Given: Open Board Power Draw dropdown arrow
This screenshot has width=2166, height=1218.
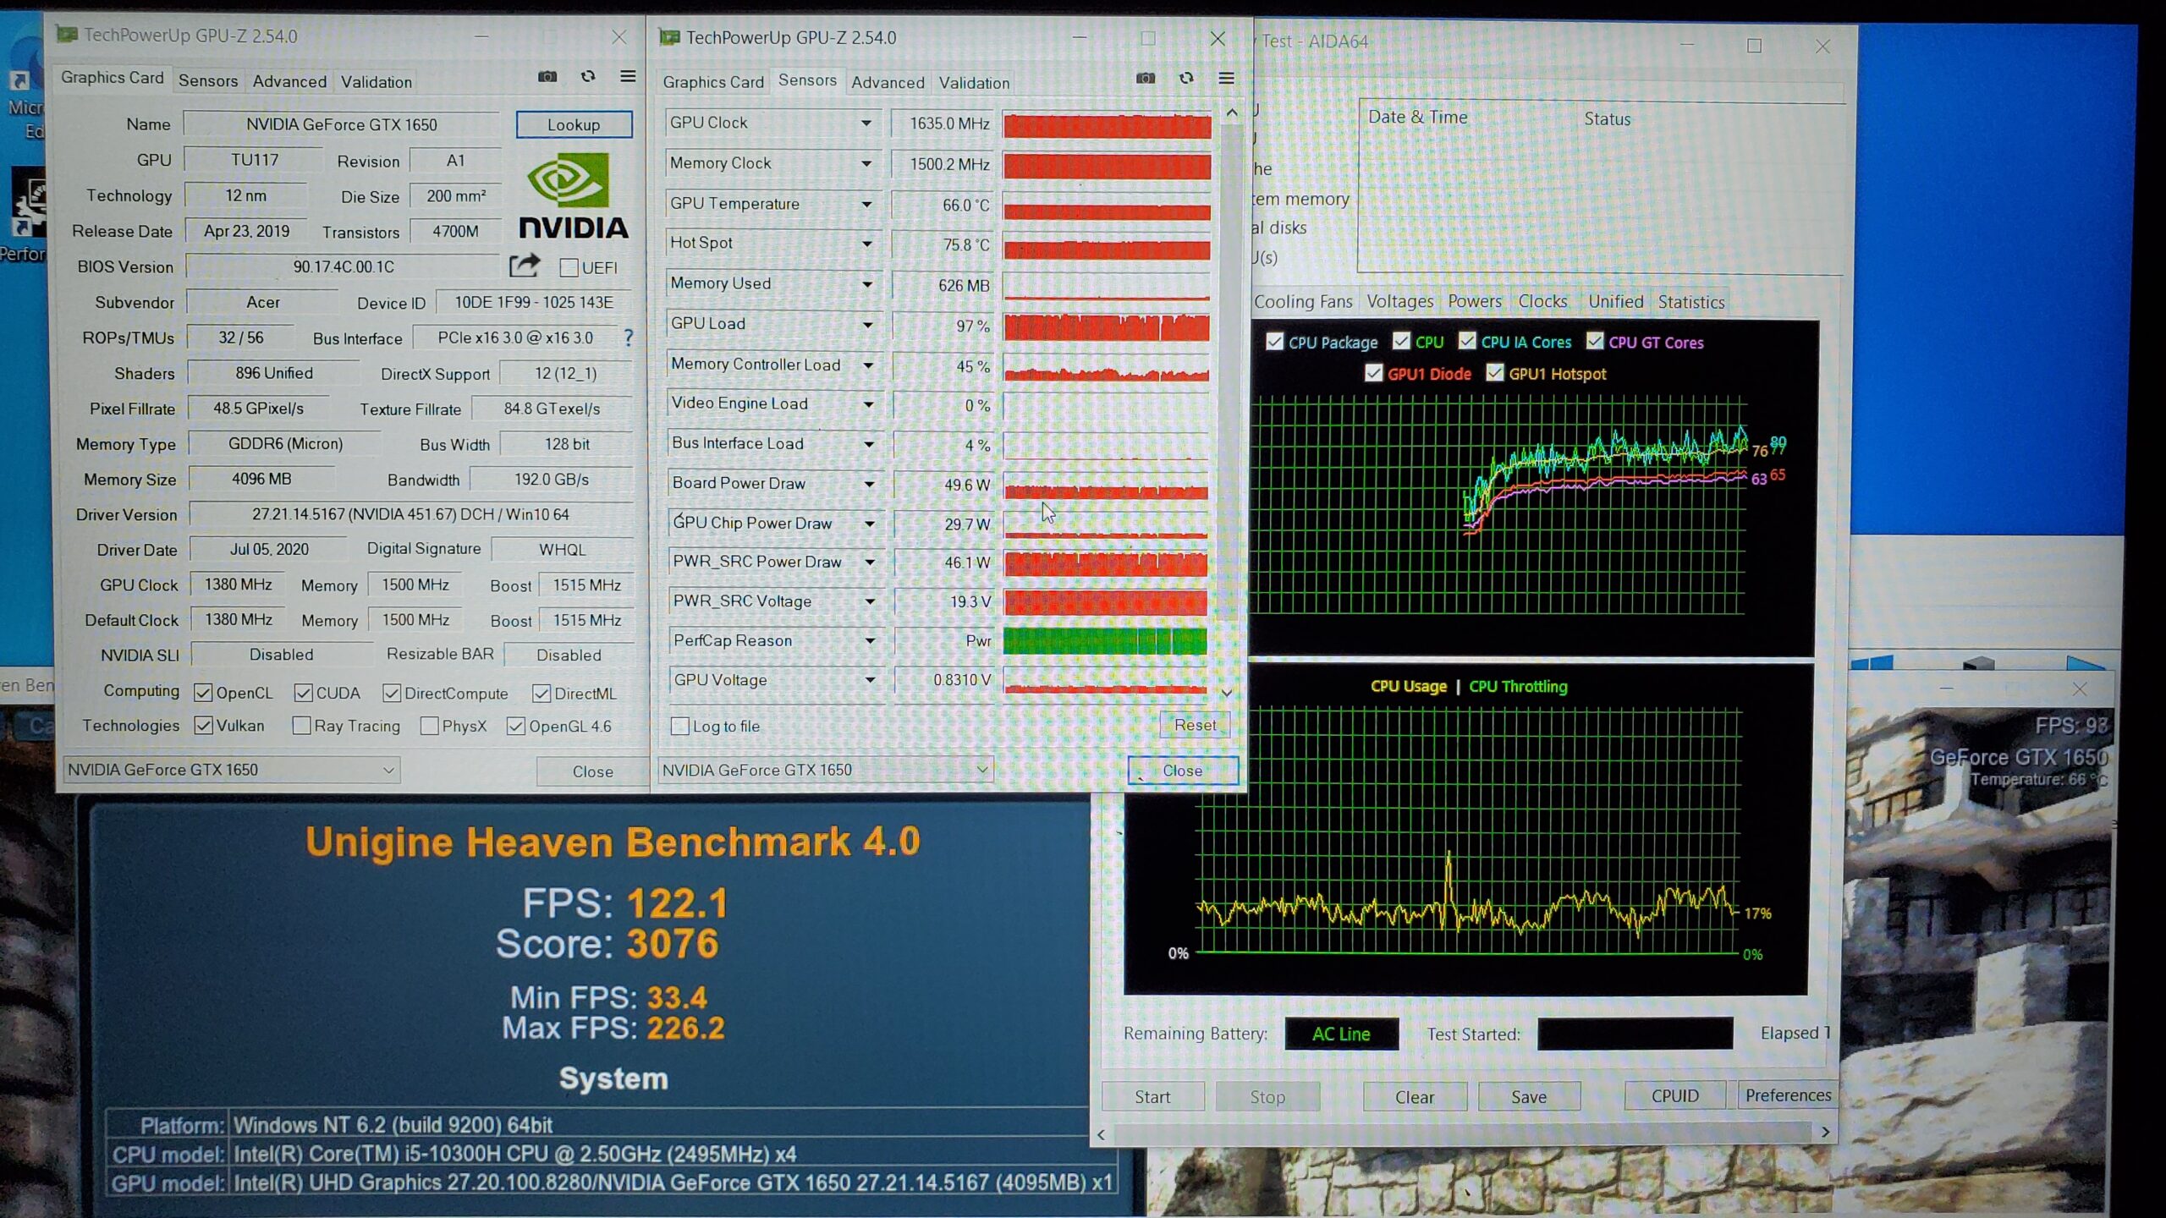Looking at the screenshot, I should [x=869, y=484].
